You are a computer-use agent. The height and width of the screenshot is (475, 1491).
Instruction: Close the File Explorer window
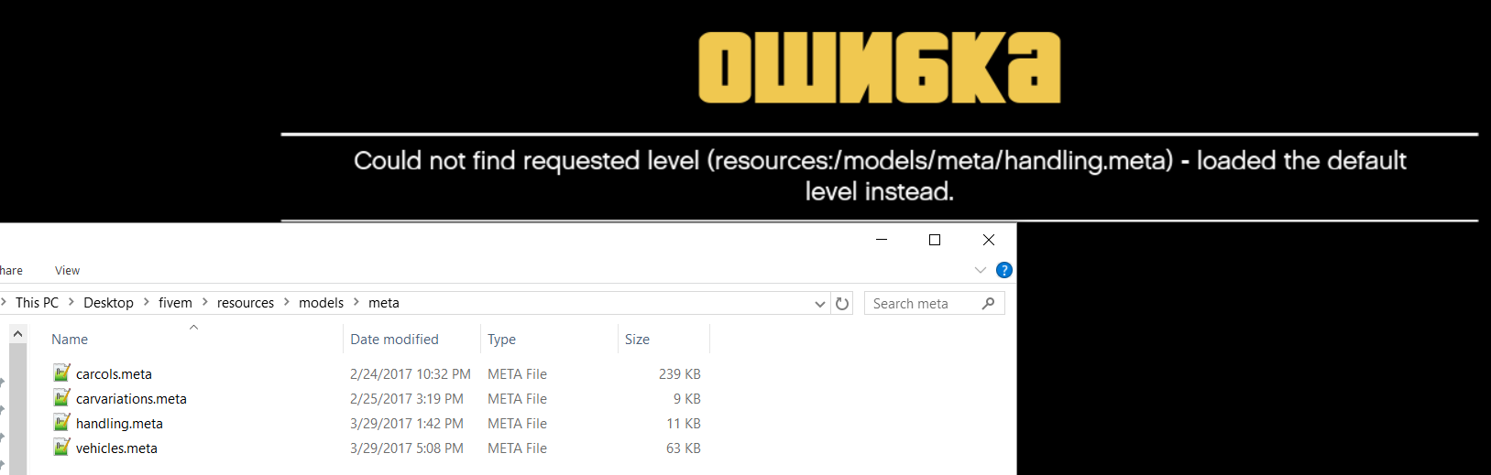tap(989, 240)
